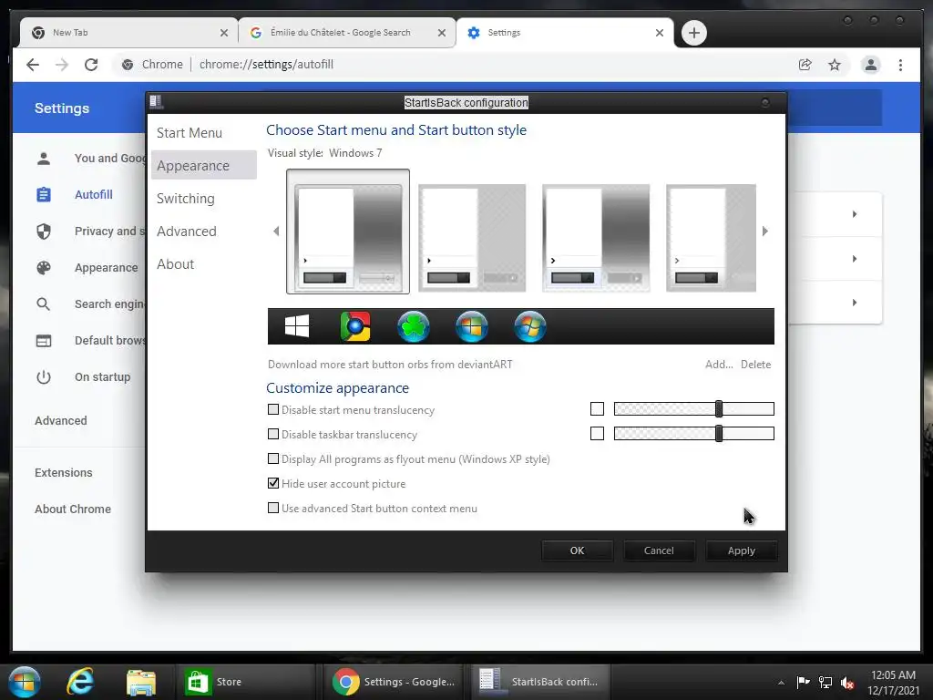
Task: Choose the second start menu style thumbnail
Action: [472, 238]
